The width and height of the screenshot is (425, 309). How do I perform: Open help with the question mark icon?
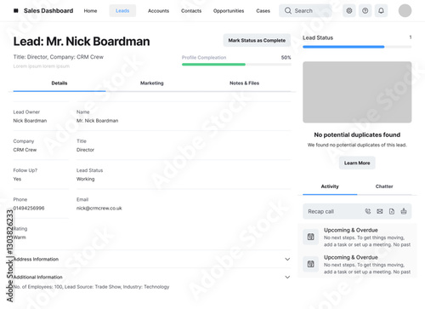[x=365, y=11]
